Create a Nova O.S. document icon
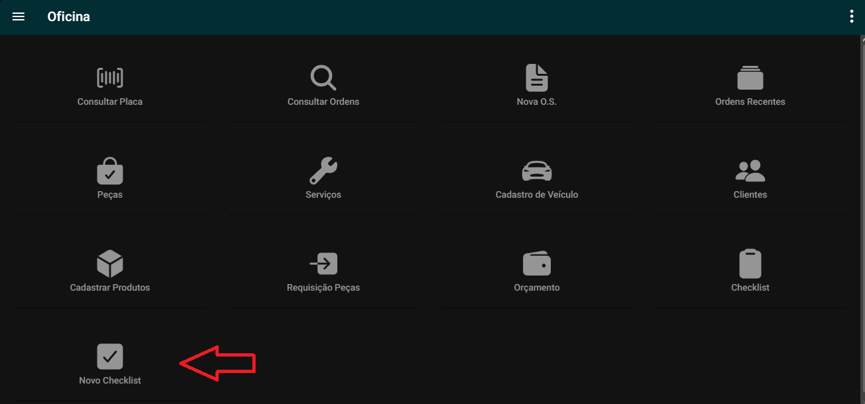Image resolution: width=865 pixels, height=404 pixels. click(x=536, y=78)
